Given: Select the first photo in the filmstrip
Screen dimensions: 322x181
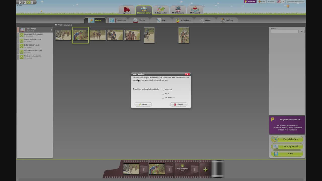Looking at the screenshot, I should point(131,169).
